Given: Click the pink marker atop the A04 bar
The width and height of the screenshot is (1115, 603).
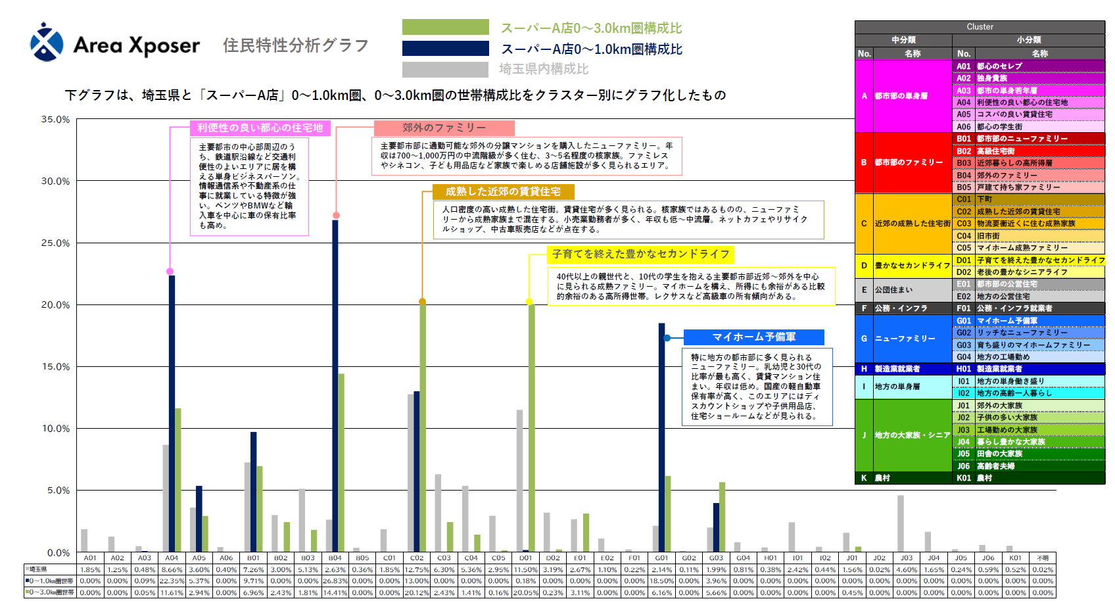Looking at the screenshot, I should click(170, 272).
